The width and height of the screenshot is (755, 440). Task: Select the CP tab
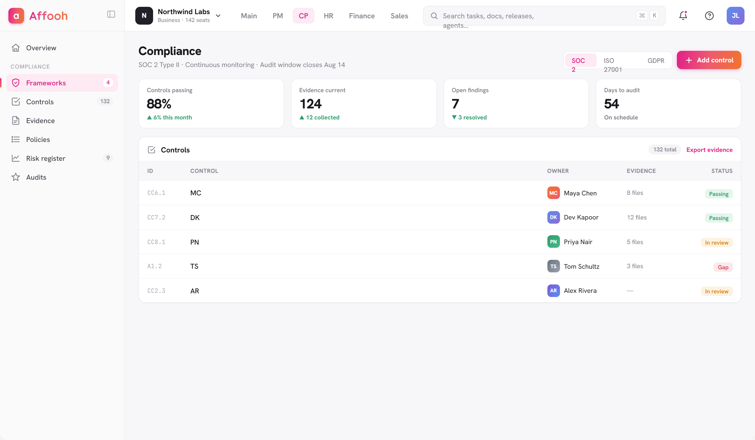pos(303,16)
